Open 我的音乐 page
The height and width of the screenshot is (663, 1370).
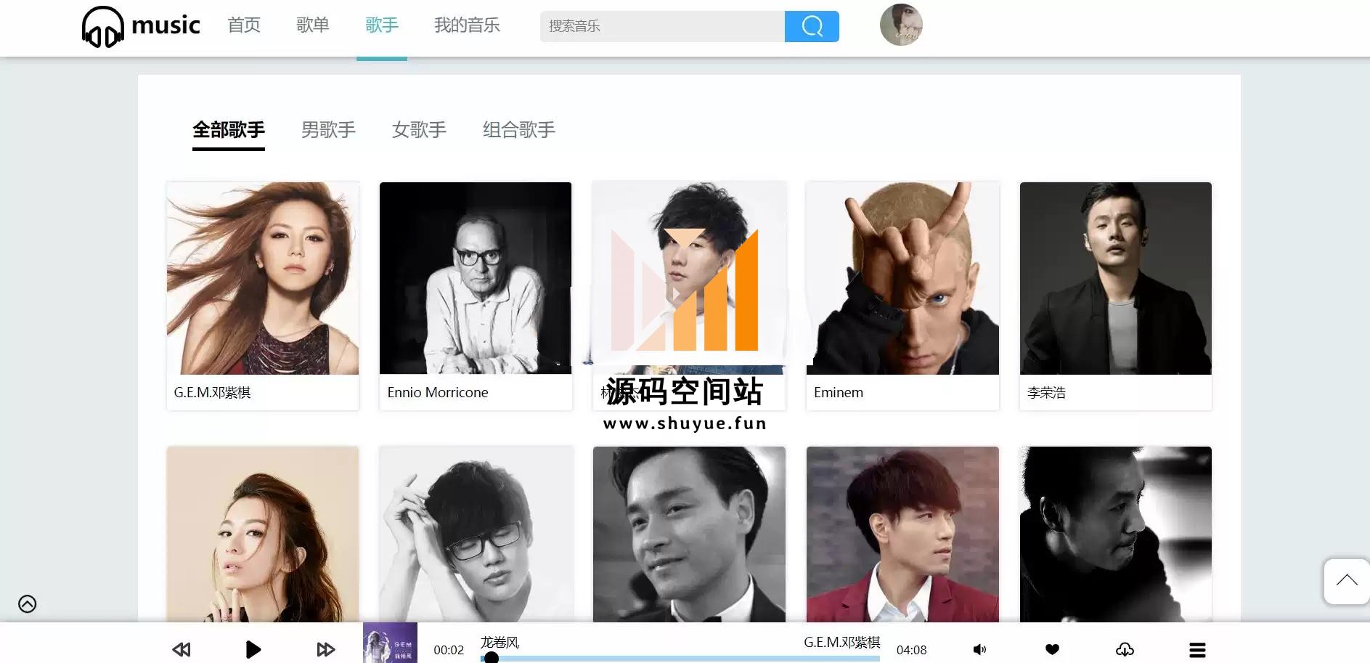pos(467,25)
